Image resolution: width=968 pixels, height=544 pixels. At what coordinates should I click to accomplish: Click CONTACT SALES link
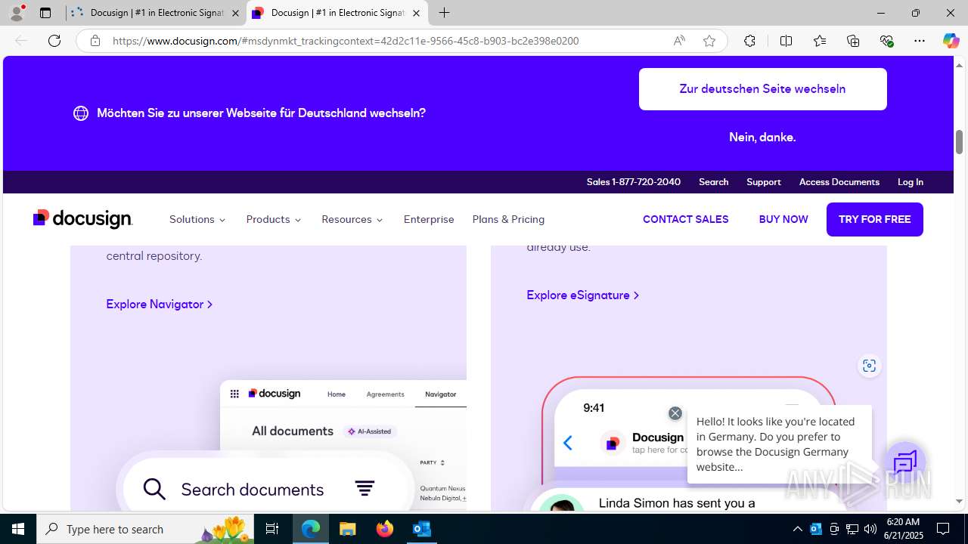[x=686, y=219]
